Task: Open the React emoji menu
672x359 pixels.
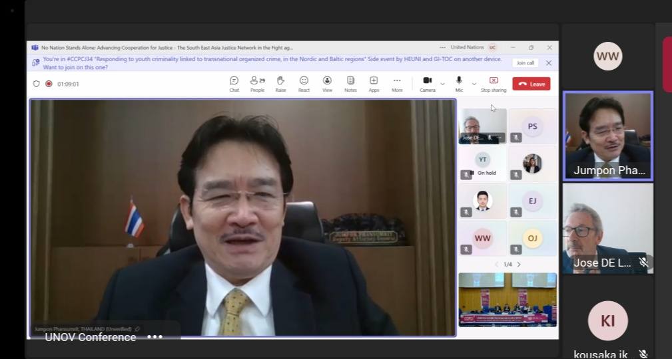Action: 304,83
